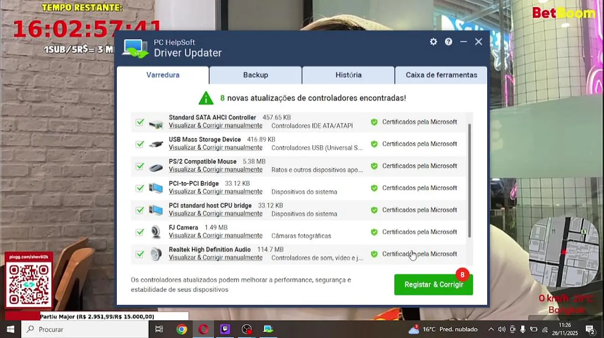This screenshot has height=338, width=604.
Task: Close the Driver Updater window
Action: [x=478, y=42]
